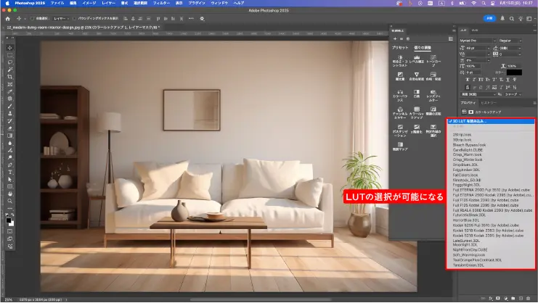Click the Home icon in options bar
This screenshot has width=538, height=303.
8,19
